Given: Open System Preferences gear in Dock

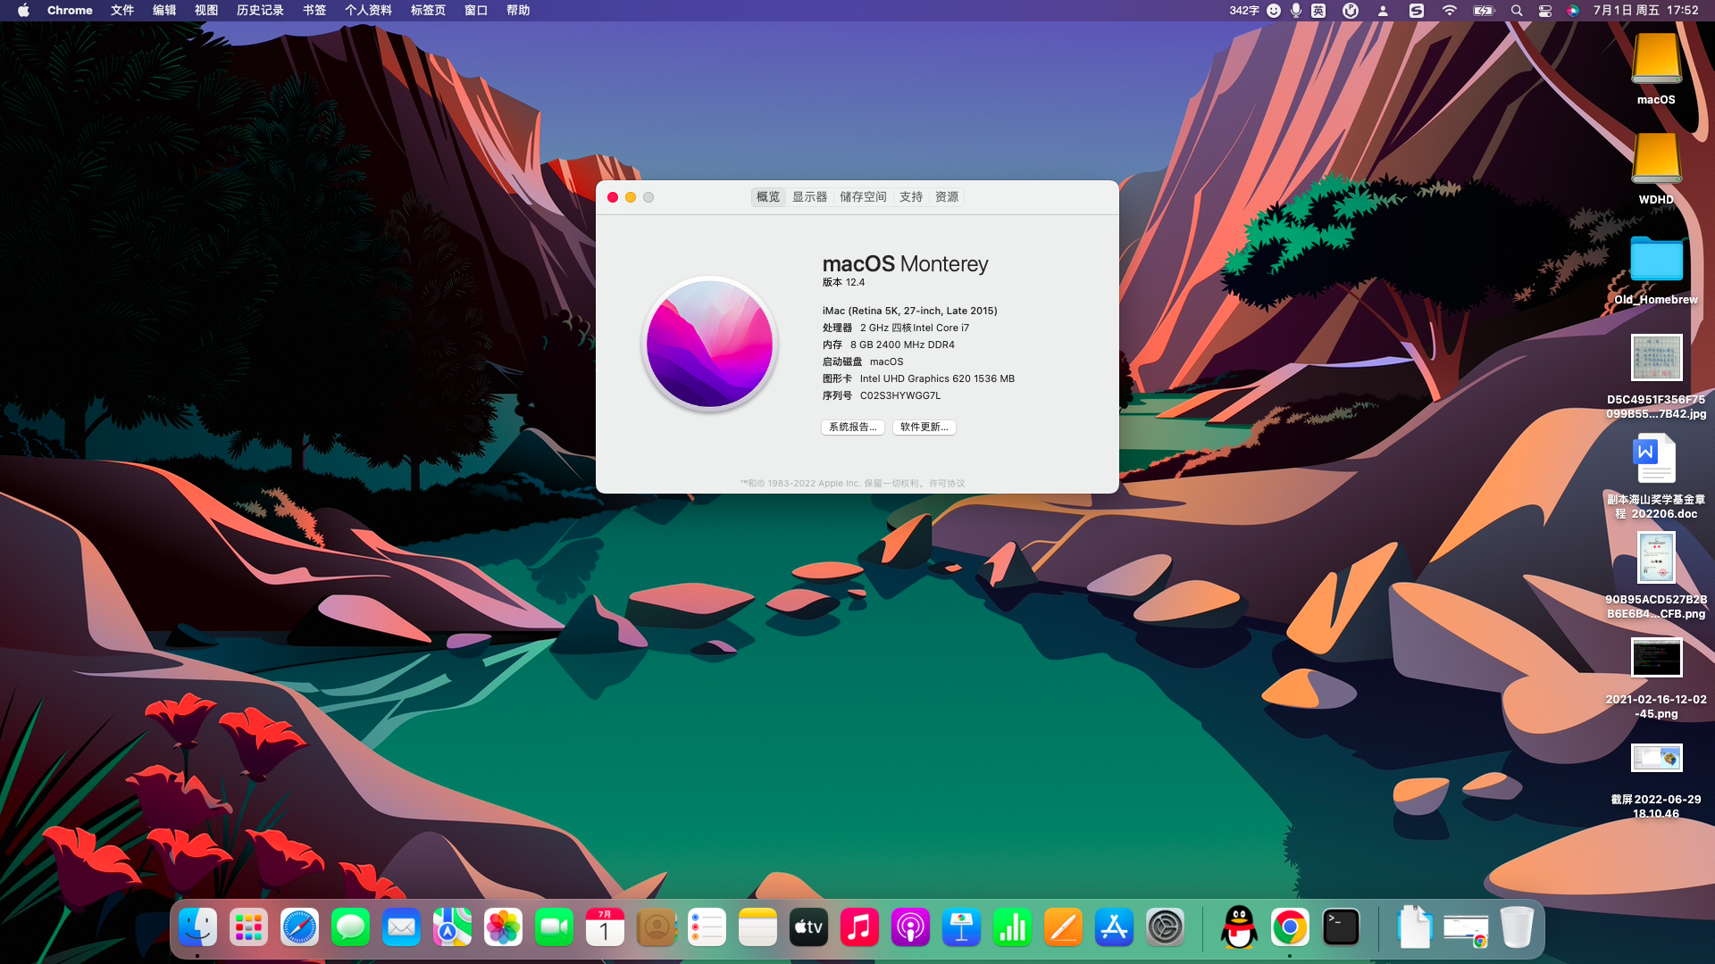Looking at the screenshot, I should (1165, 927).
